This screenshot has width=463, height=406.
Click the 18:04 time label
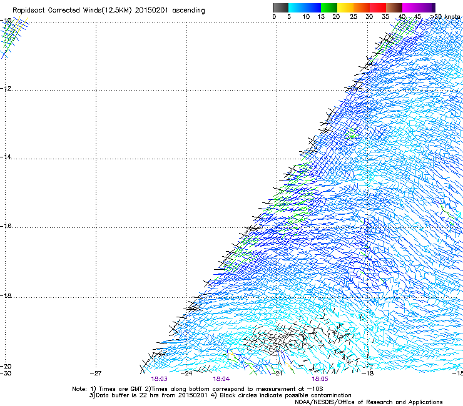click(x=221, y=379)
